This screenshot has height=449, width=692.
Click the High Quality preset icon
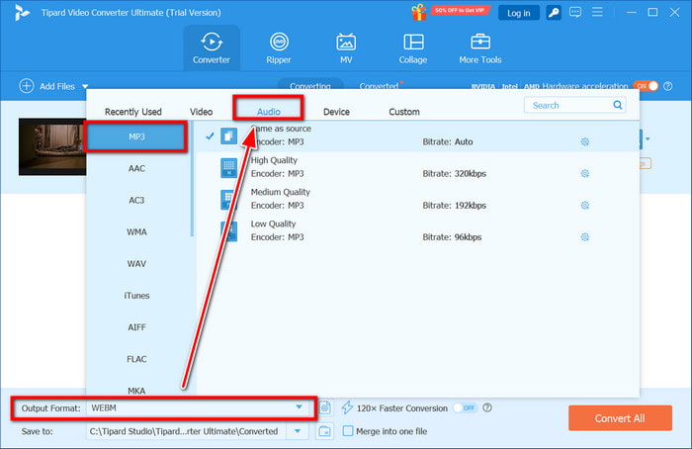(x=228, y=168)
